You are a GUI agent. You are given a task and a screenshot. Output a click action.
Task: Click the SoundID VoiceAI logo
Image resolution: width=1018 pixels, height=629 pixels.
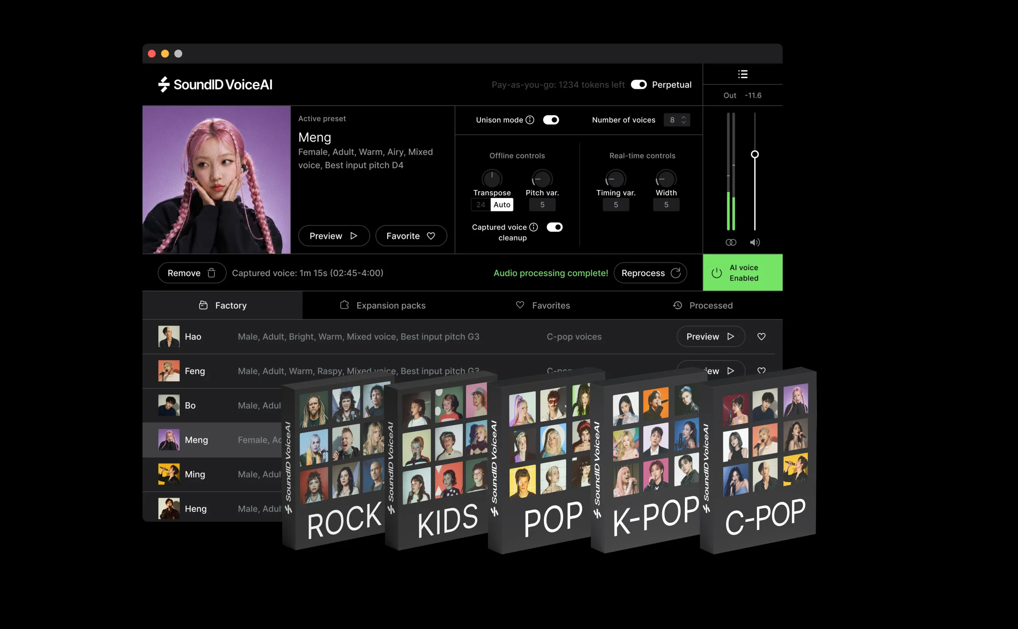tap(215, 85)
